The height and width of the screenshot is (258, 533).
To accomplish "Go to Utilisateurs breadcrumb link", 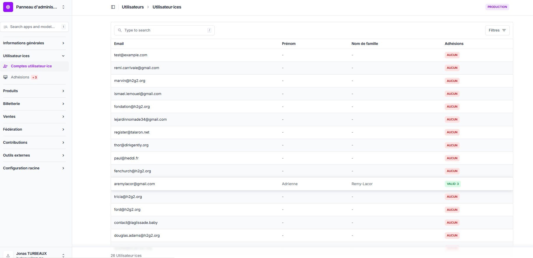I will point(133,7).
